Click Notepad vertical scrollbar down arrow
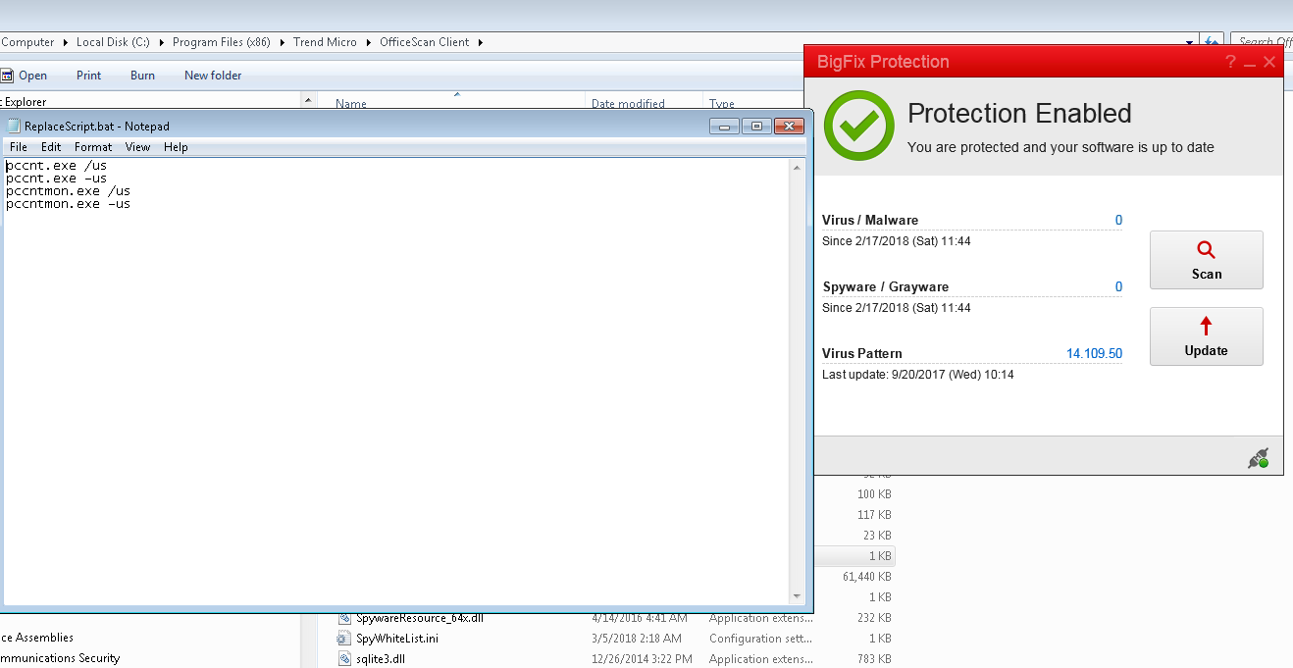This screenshot has height=668, width=1293. coord(797,595)
